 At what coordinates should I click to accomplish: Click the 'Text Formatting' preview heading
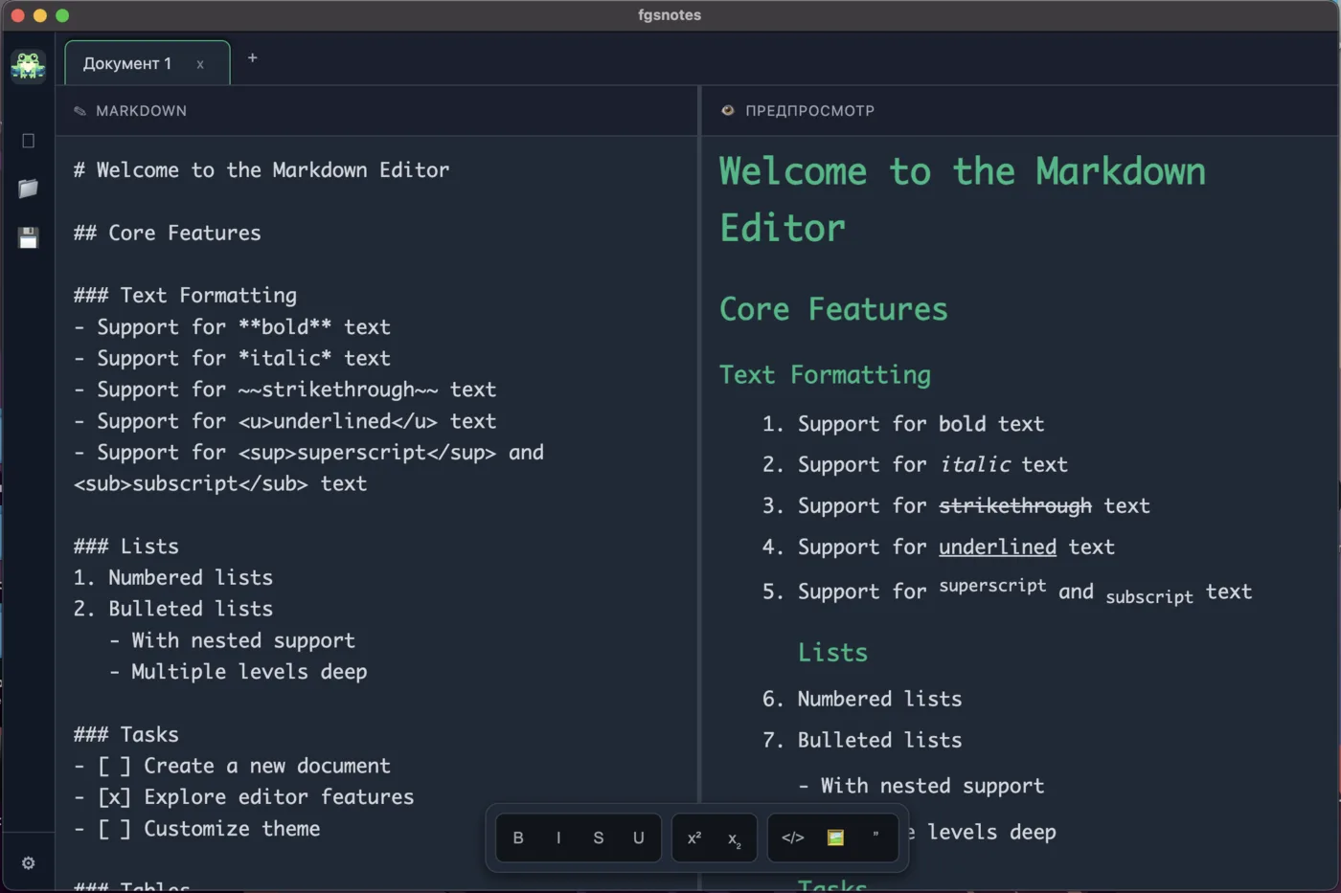tap(825, 375)
